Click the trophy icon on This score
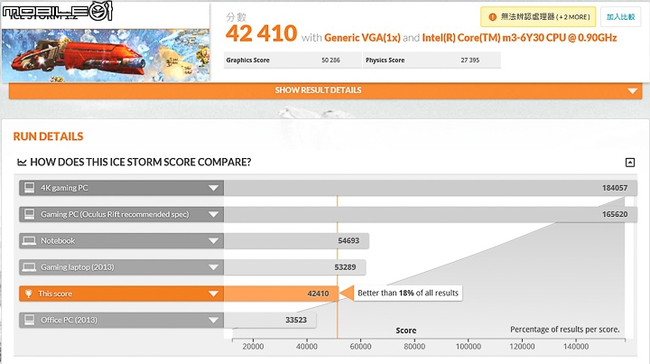The width and height of the screenshot is (650, 364). [x=29, y=294]
